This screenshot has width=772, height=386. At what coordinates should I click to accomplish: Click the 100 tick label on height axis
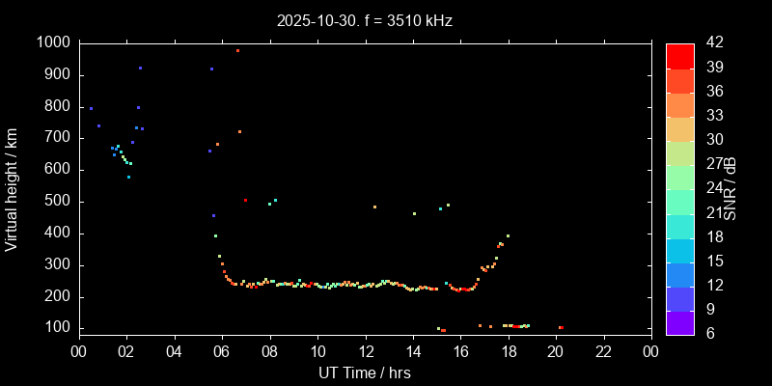point(57,328)
